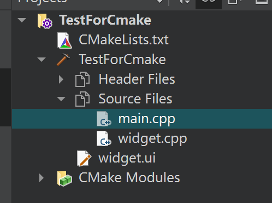
Task: Click the hammer icon of TestForCmake target
Action: click(63, 60)
